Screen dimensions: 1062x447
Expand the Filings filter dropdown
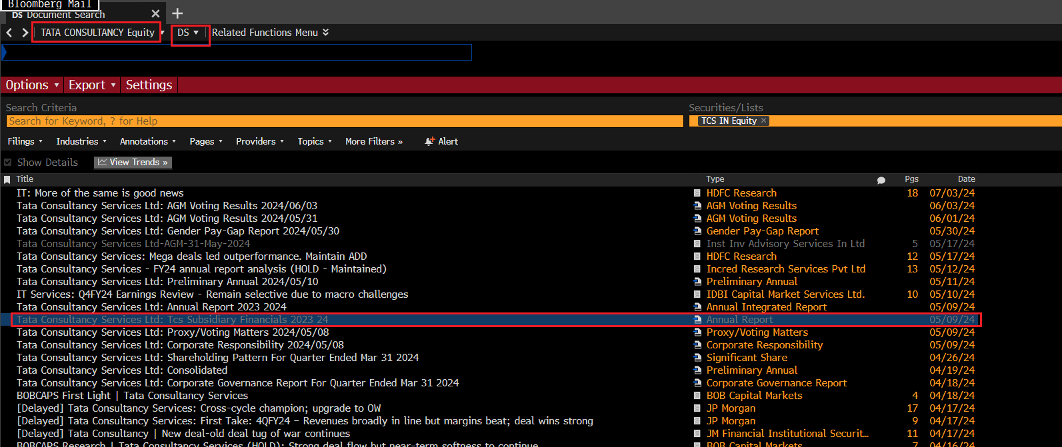pos(25,141)
